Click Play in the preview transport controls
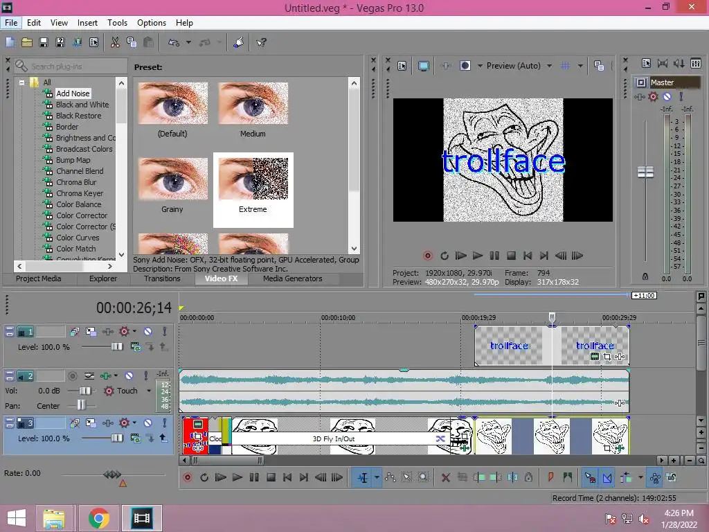709x532 pixels. (478, 256)
